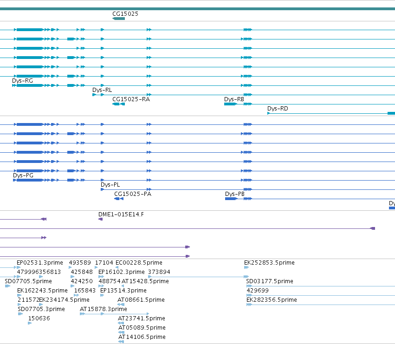Select the 165843 feature label
Image resolution: width=395 pixels, height=344 pixels.
point(85,291)
